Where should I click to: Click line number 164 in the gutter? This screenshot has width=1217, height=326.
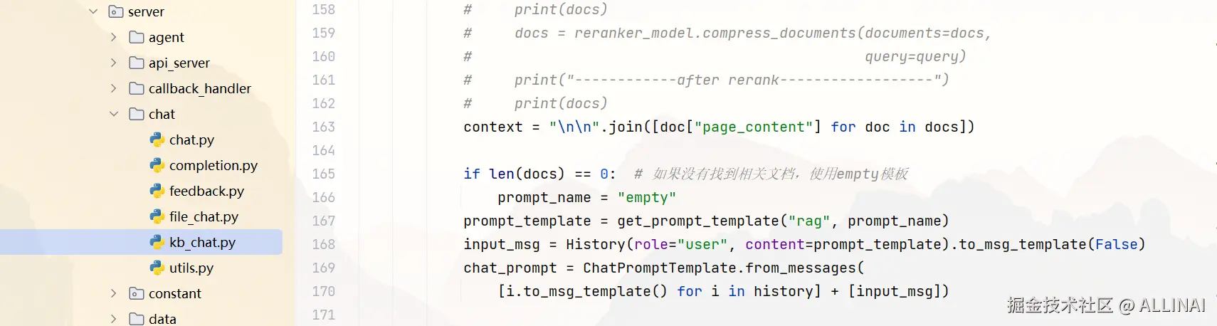[x=323, y=150]
